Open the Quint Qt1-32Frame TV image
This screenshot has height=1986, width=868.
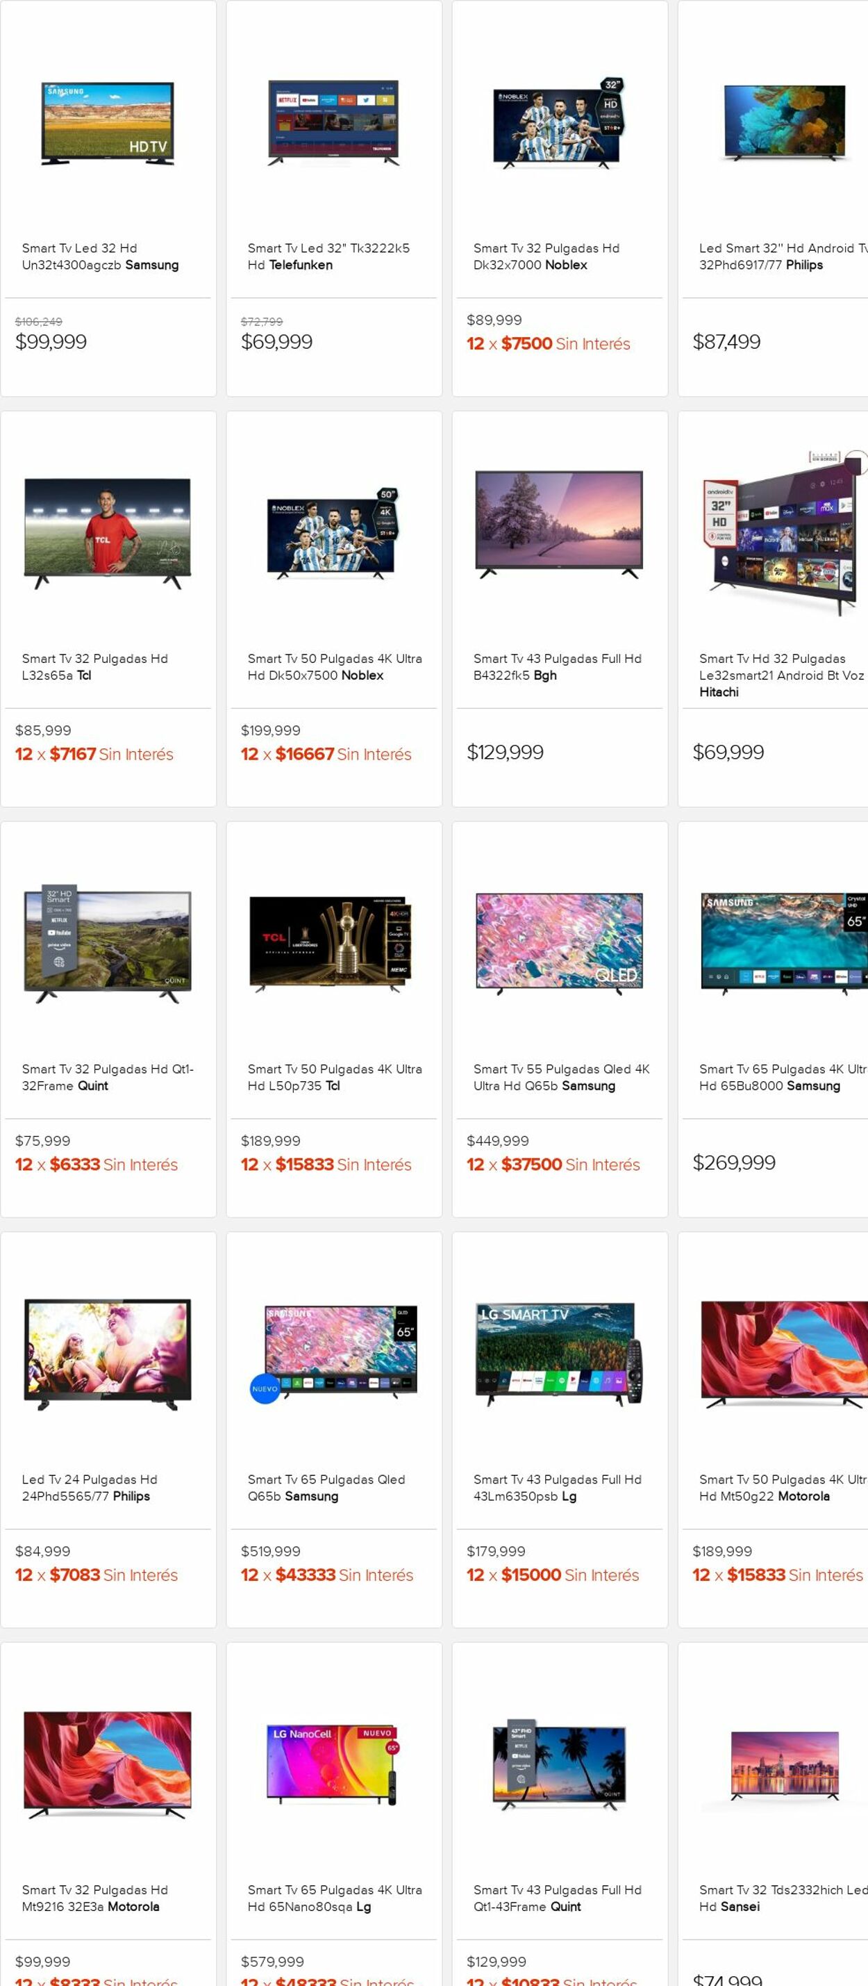pyautogui.click(x=108, y=945)
